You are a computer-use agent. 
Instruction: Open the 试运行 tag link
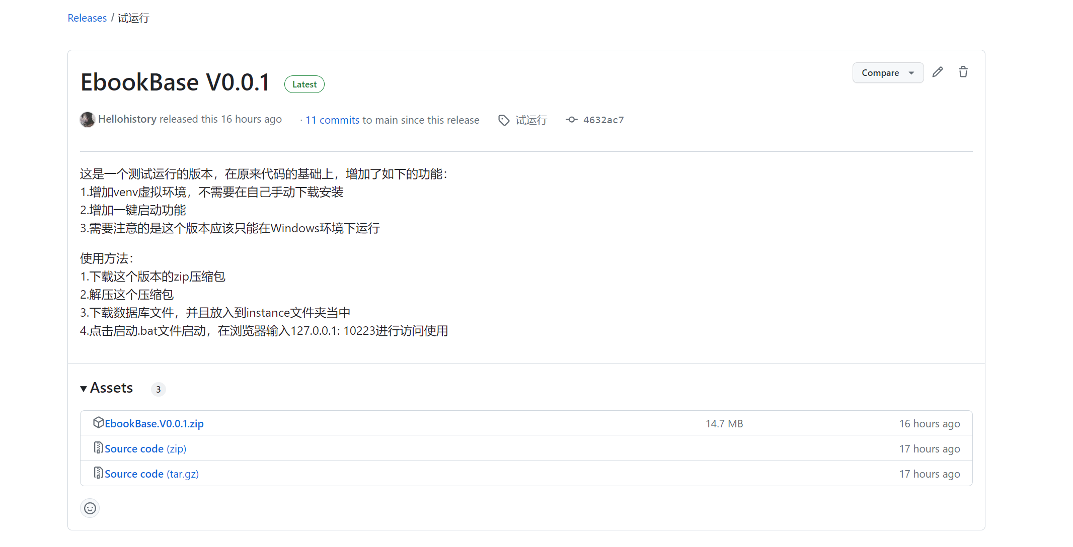(x=531, y=120)
